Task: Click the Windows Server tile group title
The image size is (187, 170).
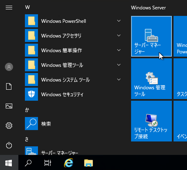Action: tap(148, 8)
